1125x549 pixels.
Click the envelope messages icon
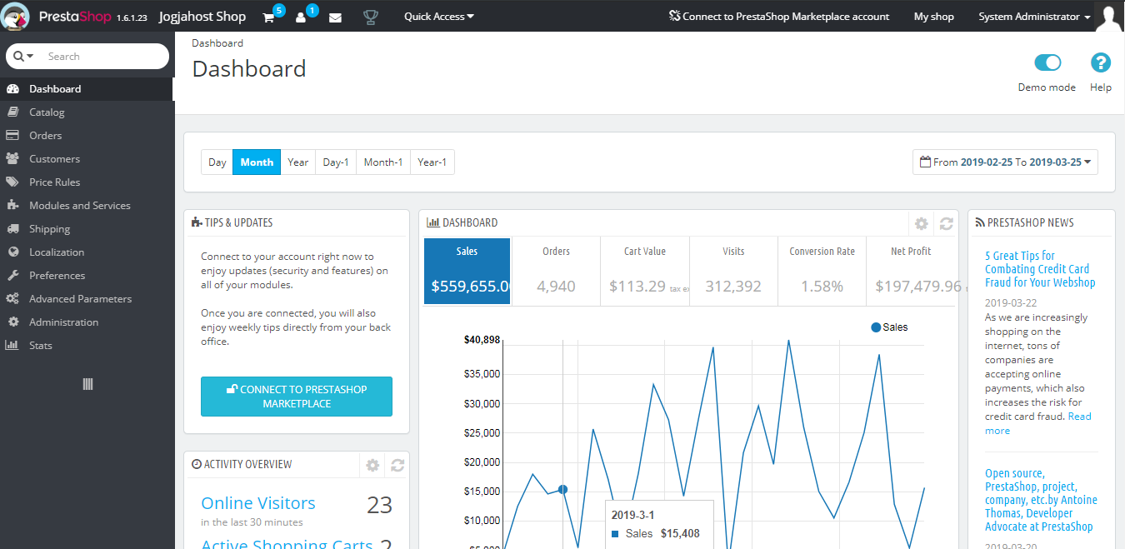(x=335, y=17)
